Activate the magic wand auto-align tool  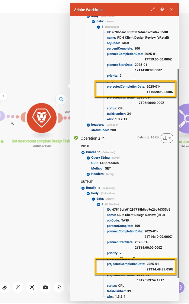click(18, 287)
